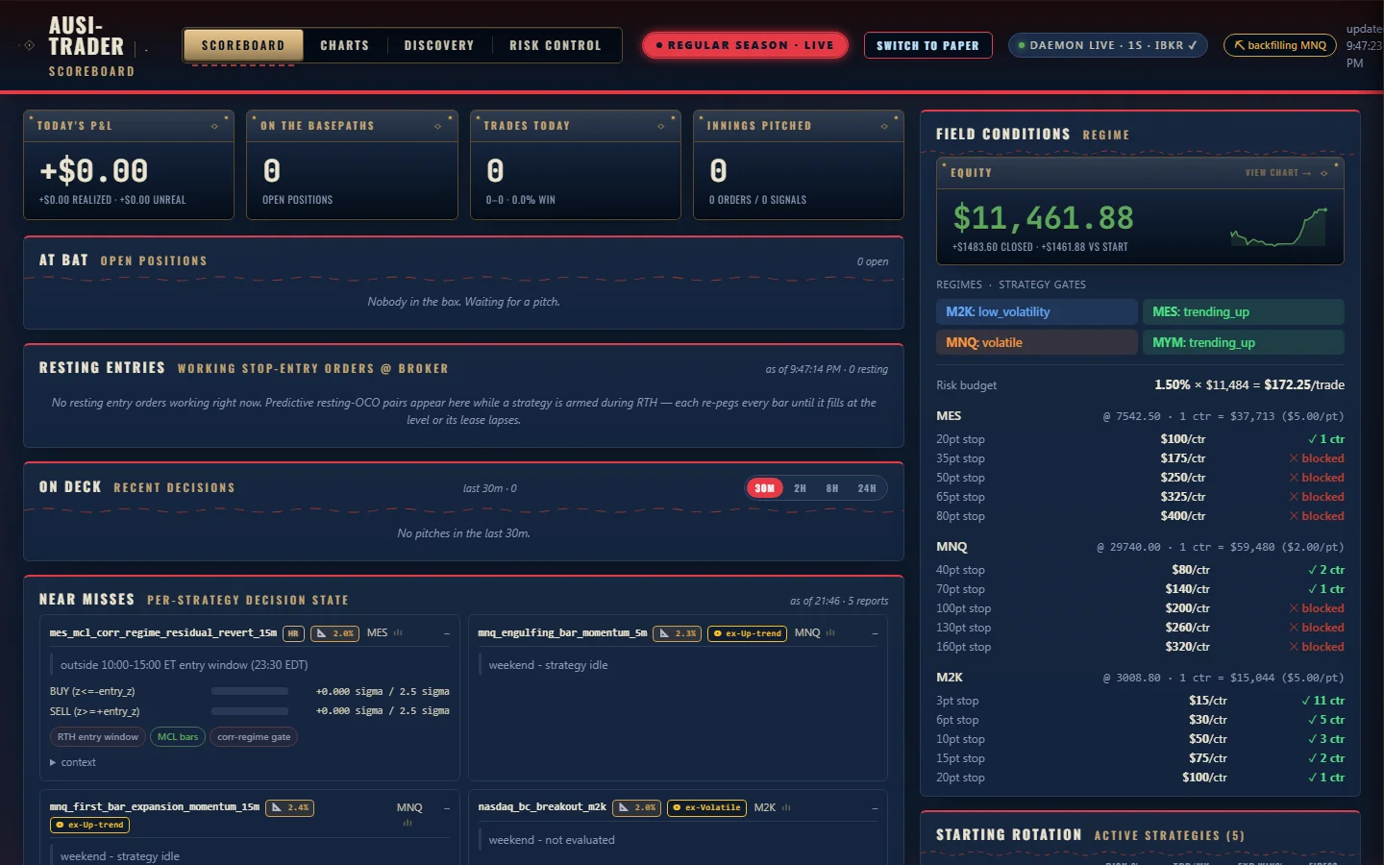This screenshot has height=865, width=1384.
Task: Click the SELL sigma progress bar
Action: click(x=250, y=711)
